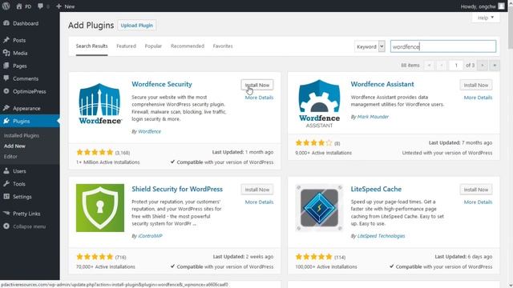Viewport: 513px width, 288px height.
Task: Expand the Help dropdown tab
Action: (486, 18)
